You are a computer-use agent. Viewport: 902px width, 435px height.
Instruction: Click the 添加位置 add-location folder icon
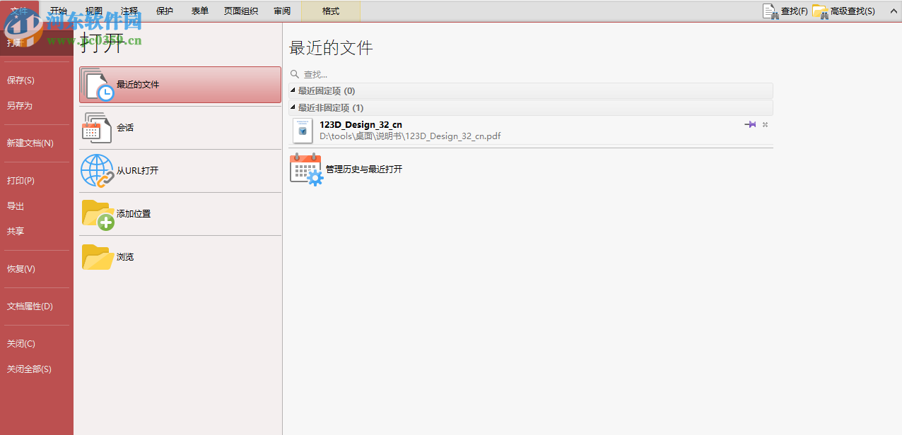tap(98, 213)
